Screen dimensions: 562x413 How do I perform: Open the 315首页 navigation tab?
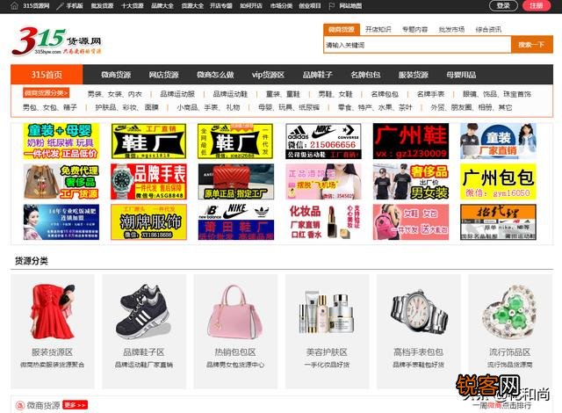coord(47,75)
